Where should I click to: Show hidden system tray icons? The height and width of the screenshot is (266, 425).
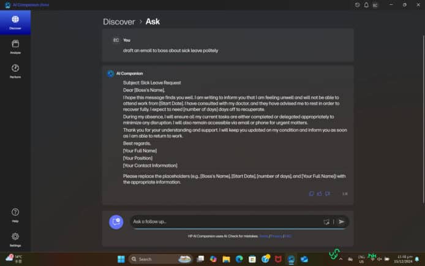[340, 259]
